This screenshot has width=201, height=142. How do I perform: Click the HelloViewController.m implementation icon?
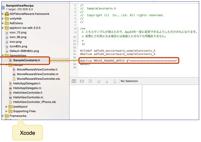pos(10,97)
